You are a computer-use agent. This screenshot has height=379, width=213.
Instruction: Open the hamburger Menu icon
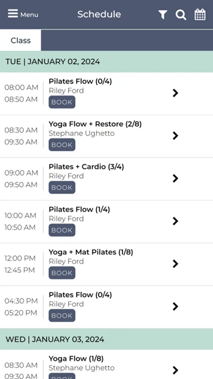[13, 14]
